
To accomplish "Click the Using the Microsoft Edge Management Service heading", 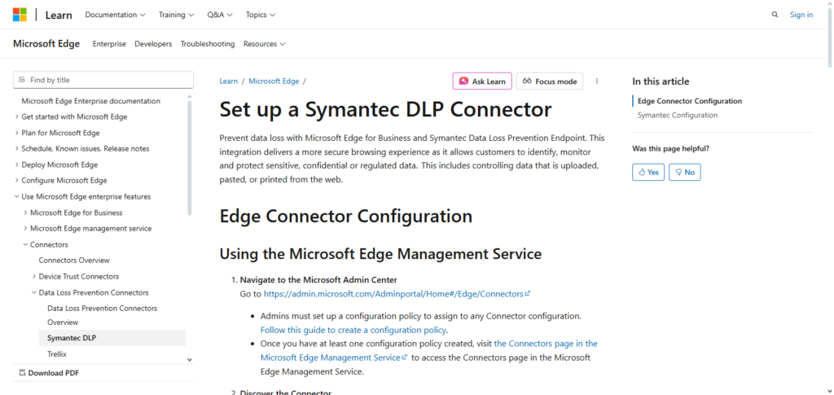I will tap(380, 253).
